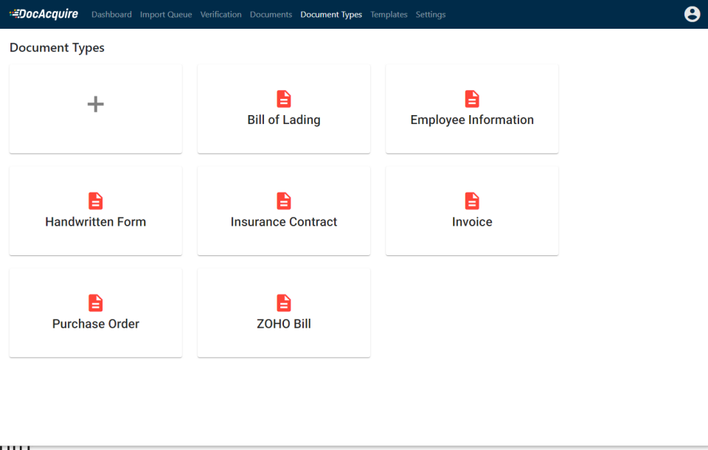Switch to the Verification section
This screenshot has width=708, height=450.
pyautogui.click(x=221, y=15)
